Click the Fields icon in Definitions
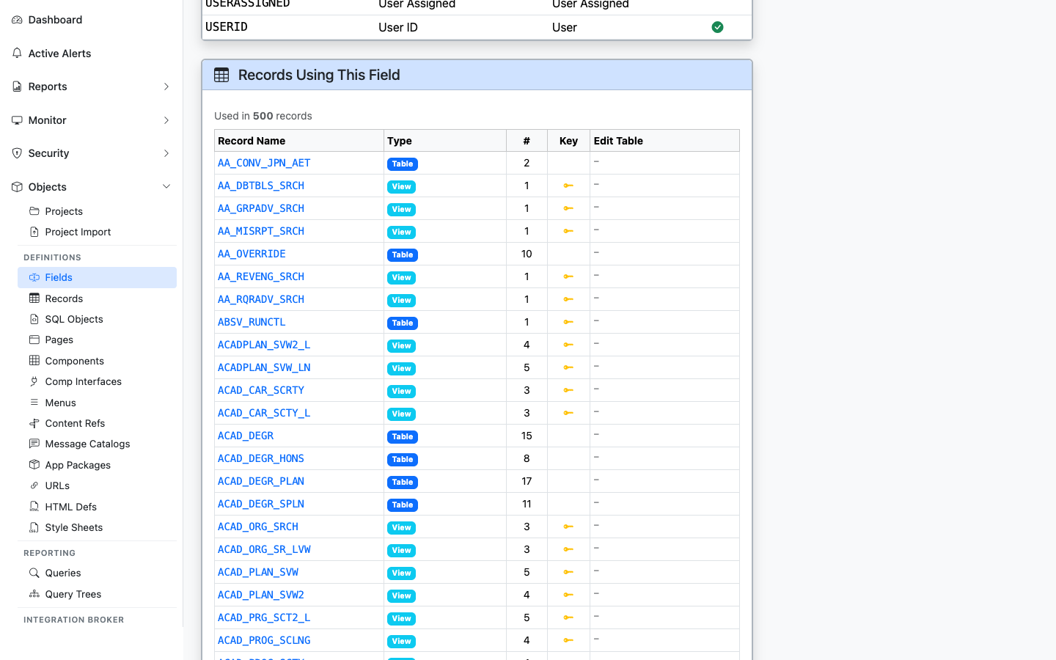Screen dimensions: 1056x660 (34, 277)
